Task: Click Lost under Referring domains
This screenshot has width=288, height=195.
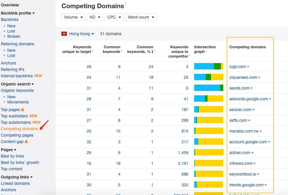Action: point(11,56)
